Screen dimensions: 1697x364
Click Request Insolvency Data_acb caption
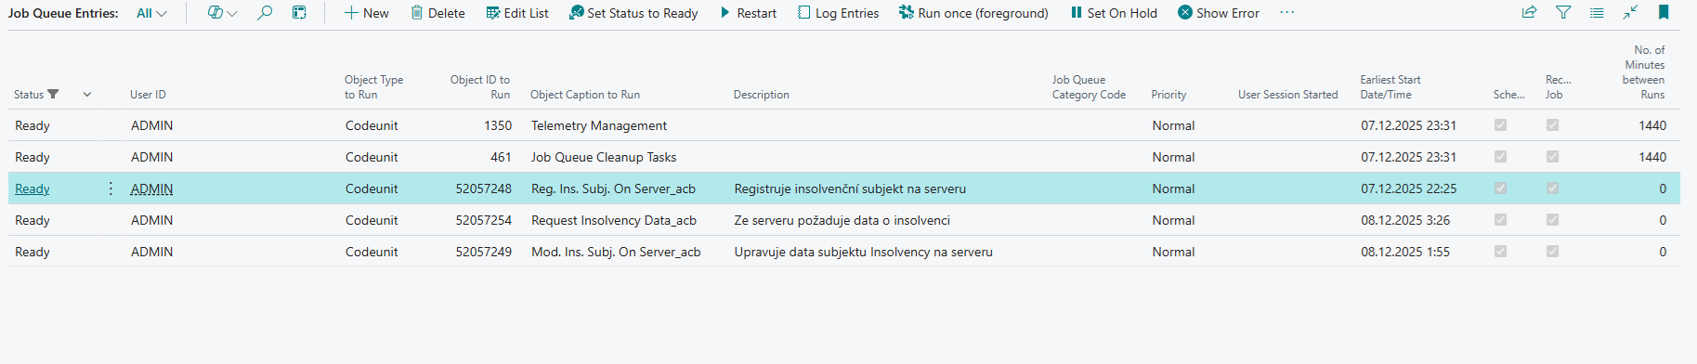click(614, 220)
